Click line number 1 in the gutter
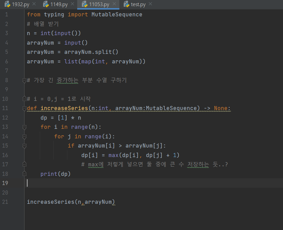This screenshot has width=283, height=230. coord(6,14)
